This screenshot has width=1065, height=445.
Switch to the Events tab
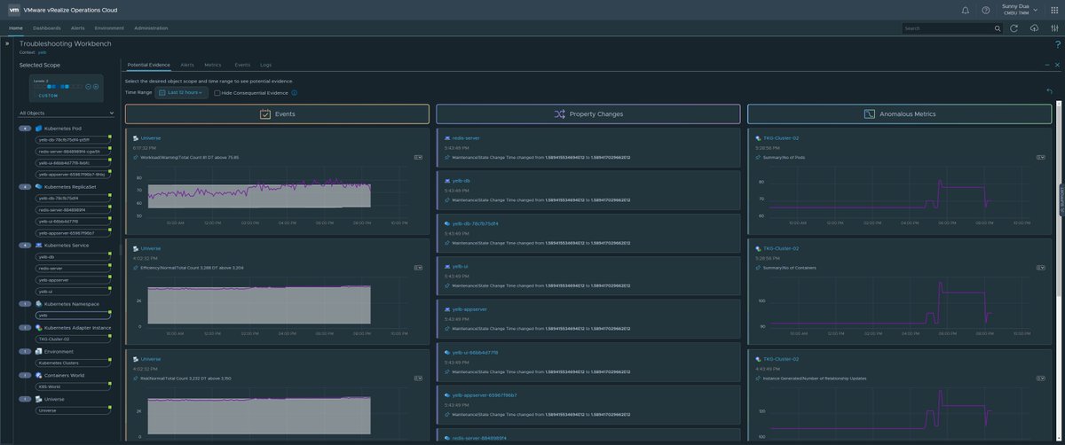pos(242,65)
